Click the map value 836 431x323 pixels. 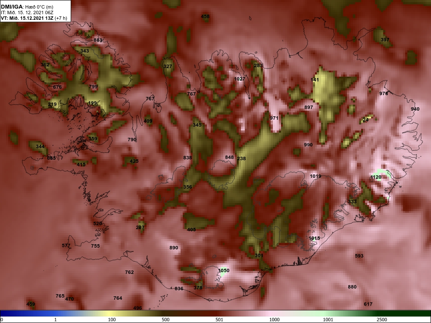pos(179,289)
